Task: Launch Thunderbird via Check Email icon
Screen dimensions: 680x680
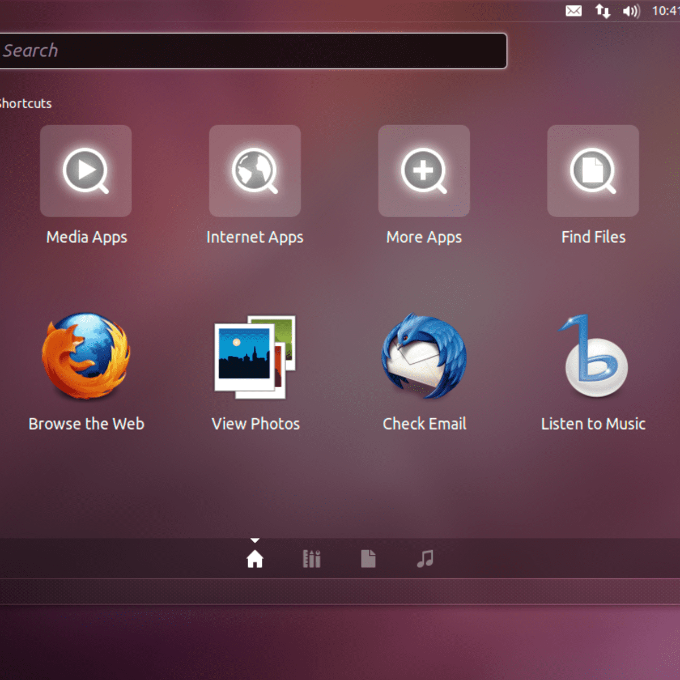Action: pyautogui.click(x=424, y=357)
